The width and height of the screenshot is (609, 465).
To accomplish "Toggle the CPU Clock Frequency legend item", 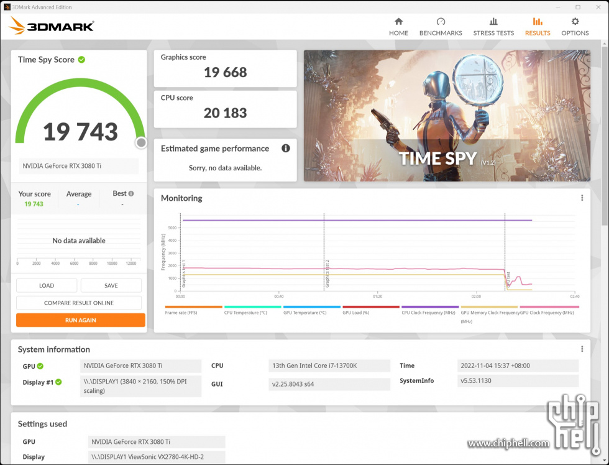I will 430,310.
